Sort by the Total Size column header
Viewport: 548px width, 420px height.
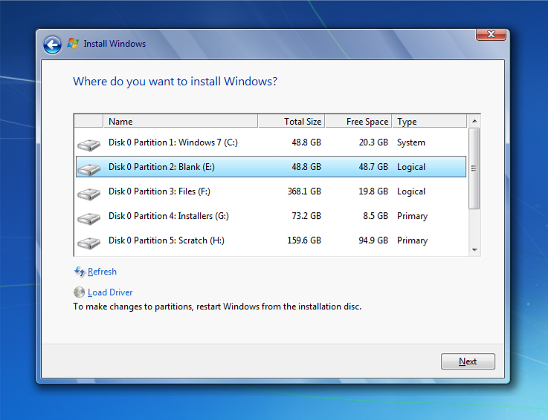click(x=291, y=122)
